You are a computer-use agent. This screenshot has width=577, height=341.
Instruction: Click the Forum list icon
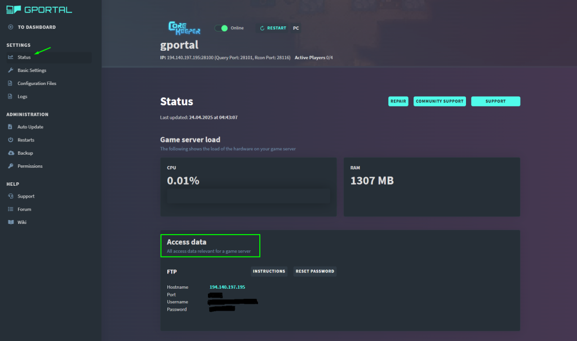(x=11, y=209)
